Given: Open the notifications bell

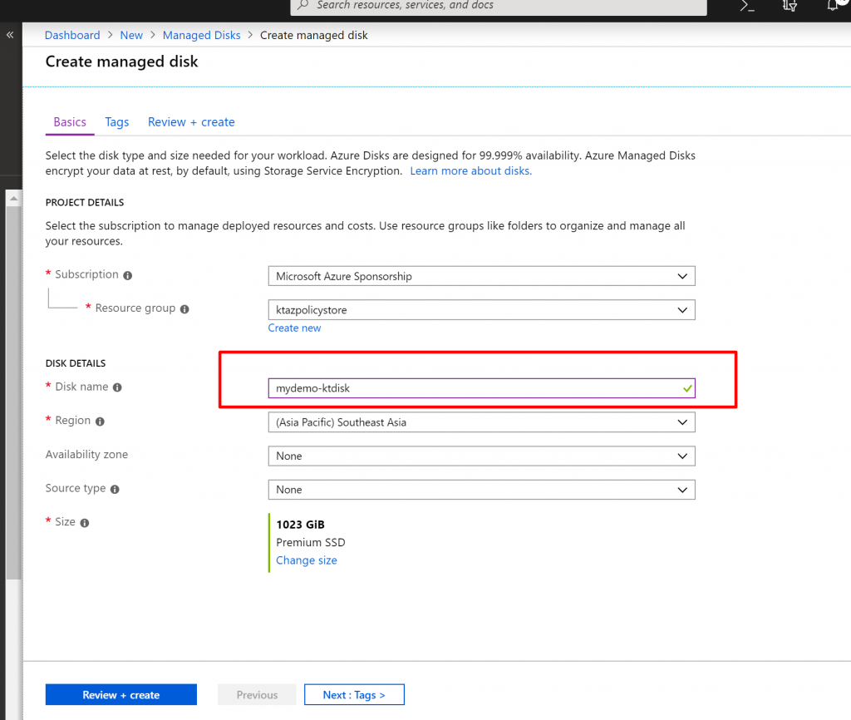Looking at the screenshot, I should tap(833, 6).
